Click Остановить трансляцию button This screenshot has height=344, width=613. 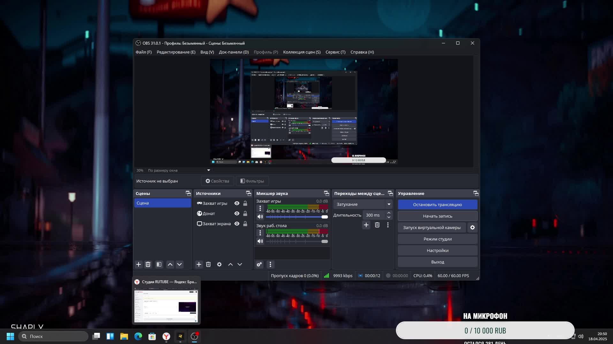click(437, 204)
